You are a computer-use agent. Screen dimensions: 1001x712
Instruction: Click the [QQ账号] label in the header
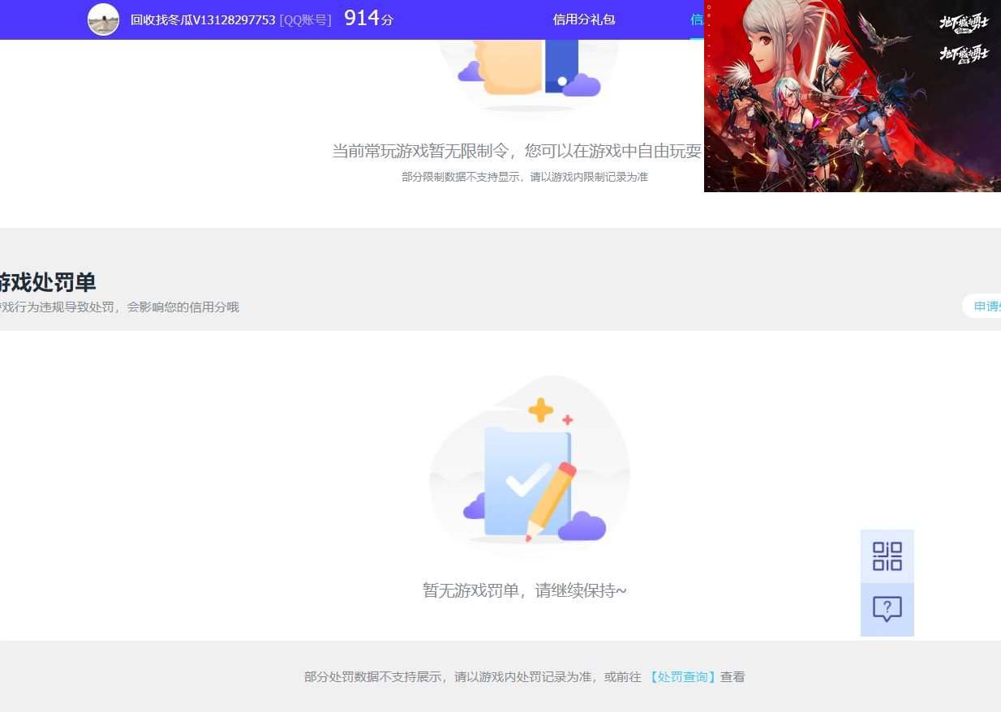pos(305,19)
